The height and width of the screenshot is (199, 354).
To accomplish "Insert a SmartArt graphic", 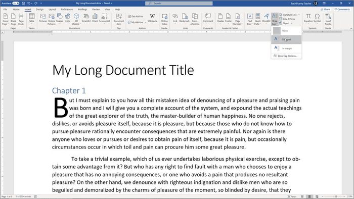I will (86, 18).
